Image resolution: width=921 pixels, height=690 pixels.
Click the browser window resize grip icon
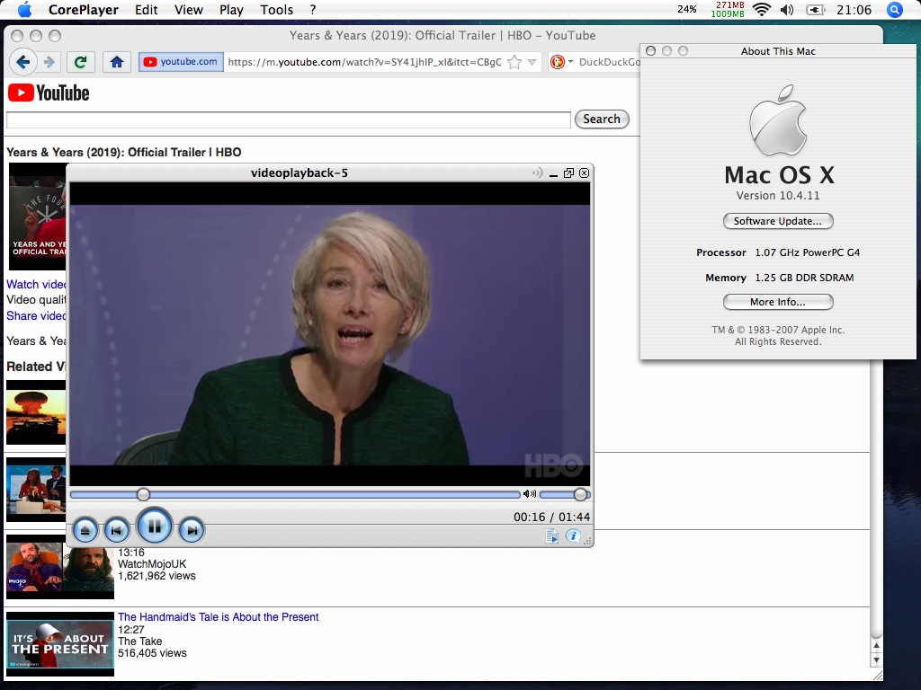click(x=876, y=676)
